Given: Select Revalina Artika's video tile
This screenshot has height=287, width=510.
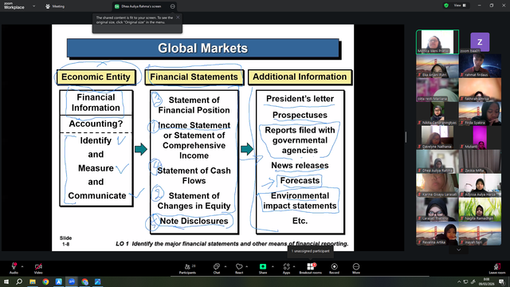Looking at the screenshot, I should pyautogui.click(x=437, y=234).
